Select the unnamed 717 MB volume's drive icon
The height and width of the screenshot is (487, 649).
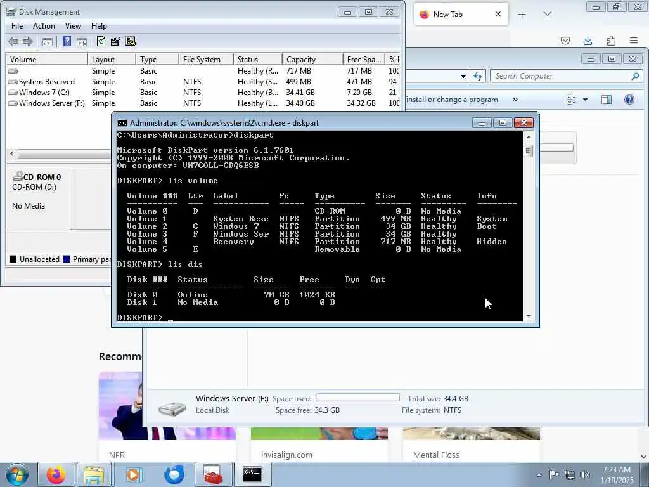pyautogui.click(x=13, y=71)
